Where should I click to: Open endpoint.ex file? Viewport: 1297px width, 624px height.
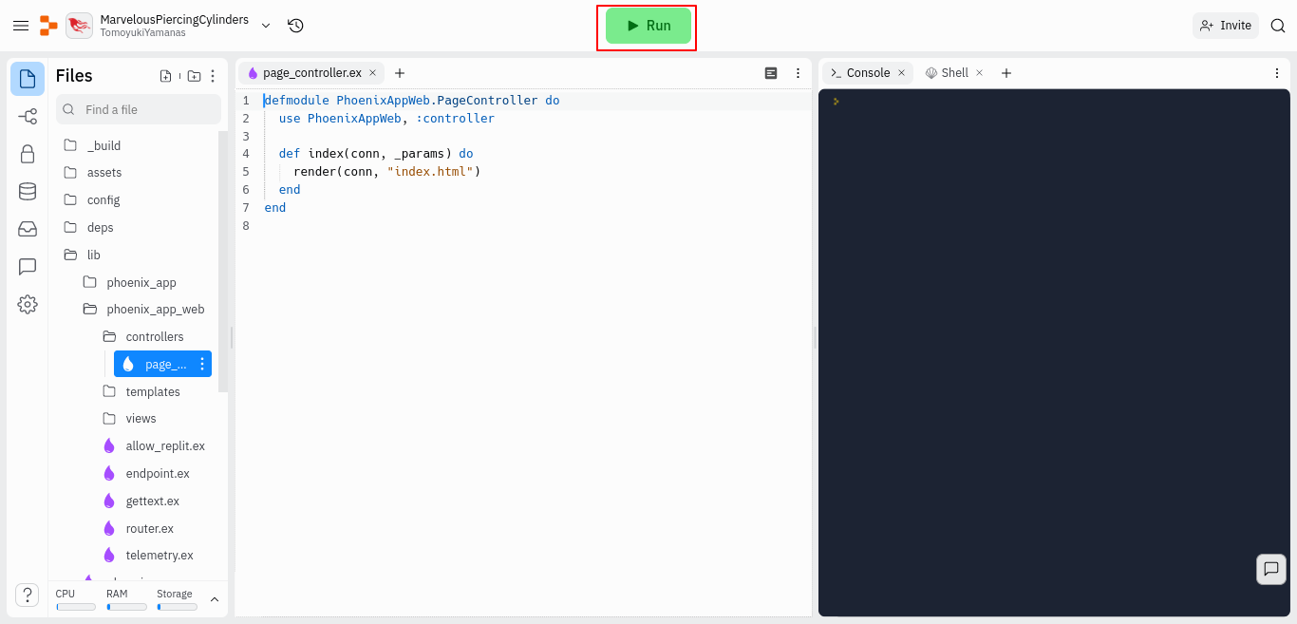coord(157,474)
